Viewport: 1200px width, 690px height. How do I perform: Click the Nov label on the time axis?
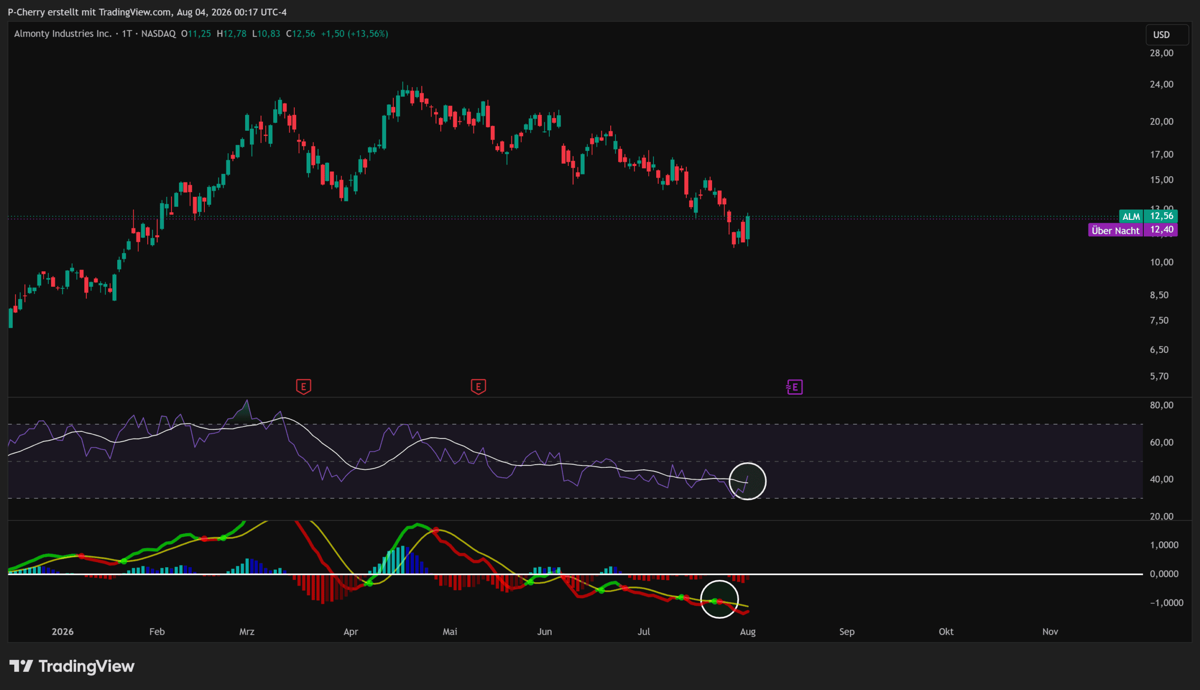[1050, 632]
